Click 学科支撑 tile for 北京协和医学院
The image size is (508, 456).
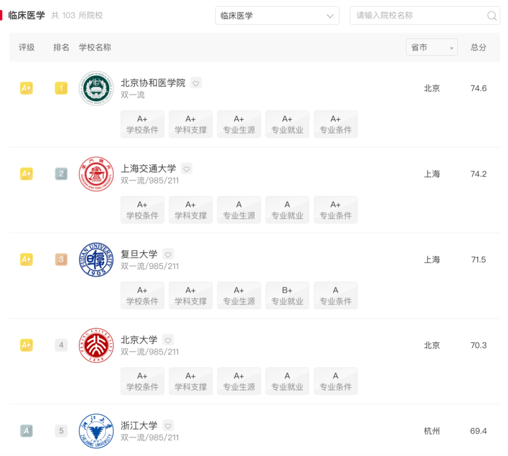coord(190,124)
